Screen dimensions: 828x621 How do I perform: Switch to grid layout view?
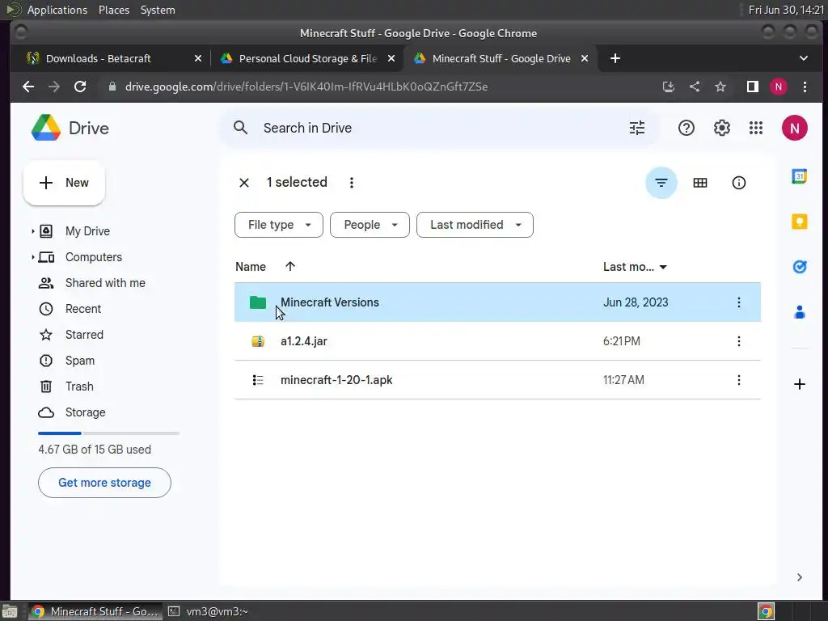699,183
